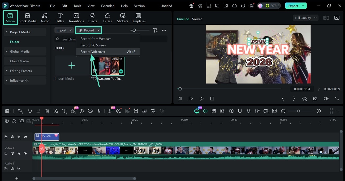Stop preview playback
The height and width of the screenshot is (181, 345).
pyautogui.click(x=212, y=98)
